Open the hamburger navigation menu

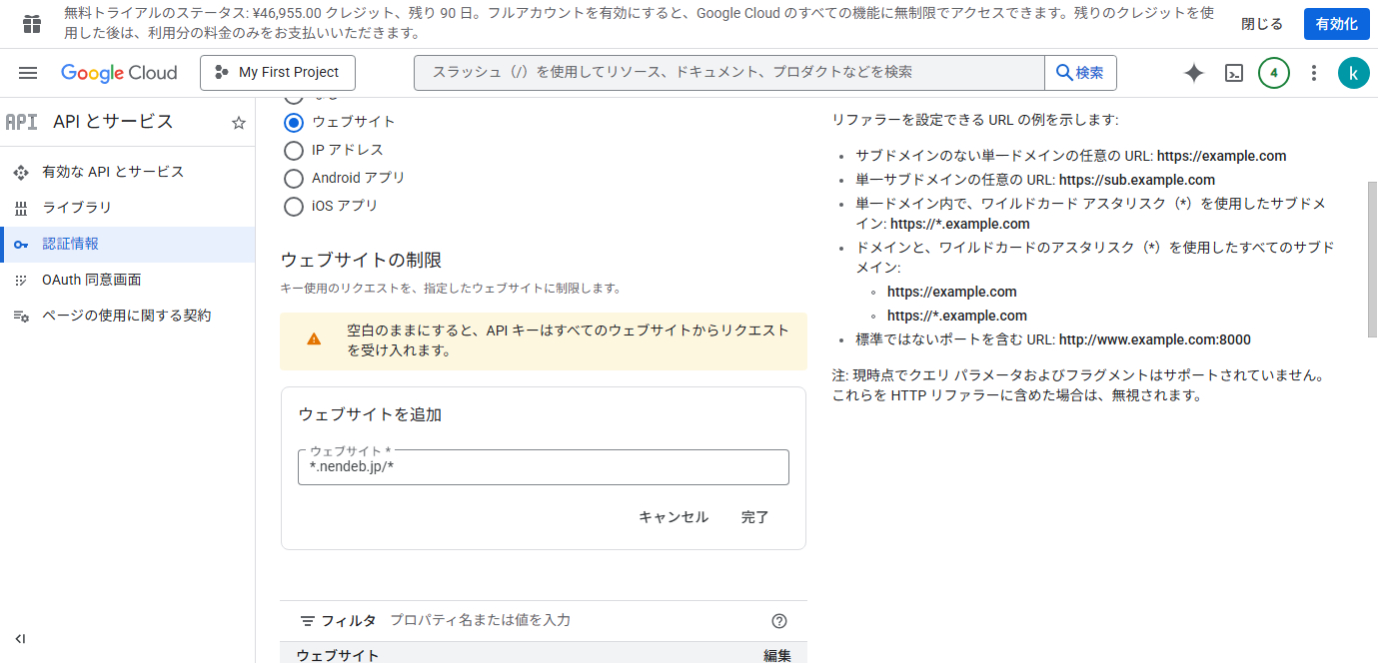(x=28, y=73)
